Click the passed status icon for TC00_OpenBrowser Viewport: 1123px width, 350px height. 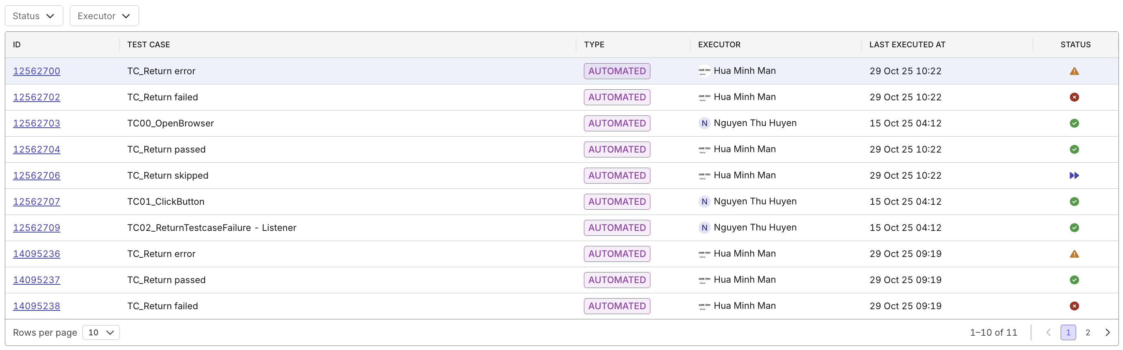1074,123
